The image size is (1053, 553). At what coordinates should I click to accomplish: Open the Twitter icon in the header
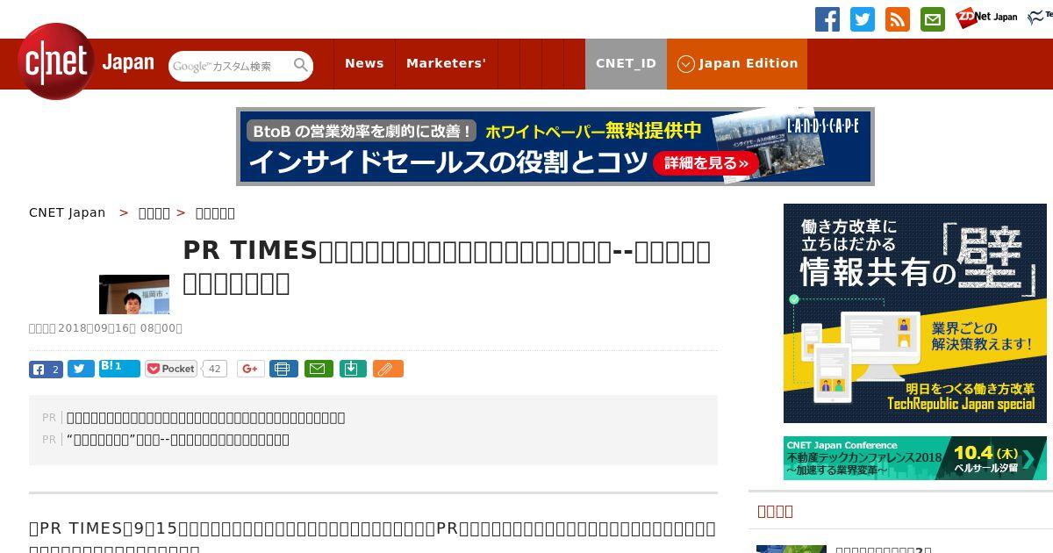863,19
